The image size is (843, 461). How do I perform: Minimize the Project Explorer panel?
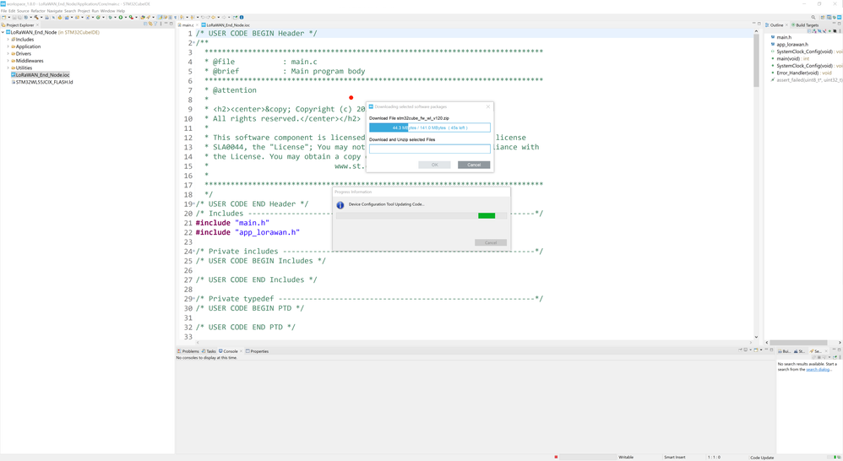point(166,24)
